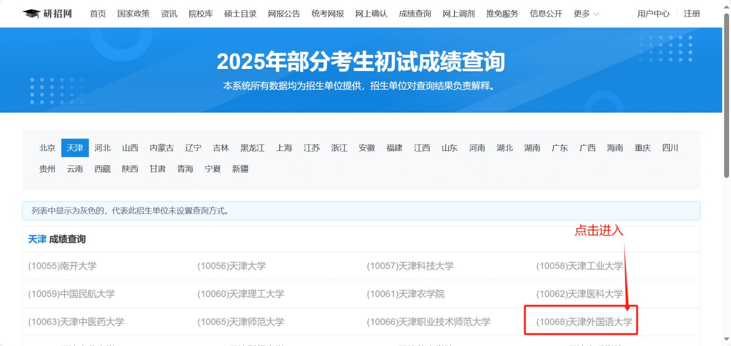Click (10062)天津医科大学
Screen dimensions: 731x346
[x=580, y=294]
